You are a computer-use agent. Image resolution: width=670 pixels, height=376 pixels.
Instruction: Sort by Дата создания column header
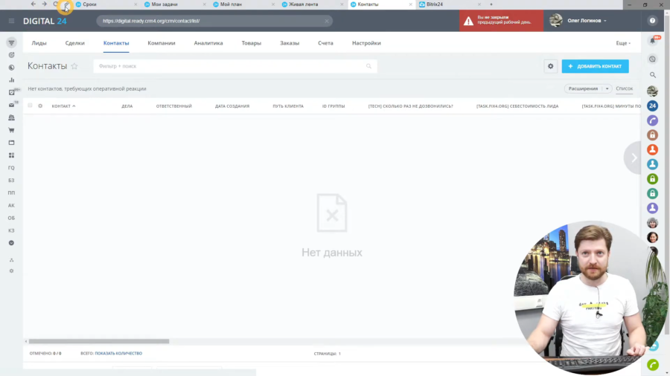point(232,106)
